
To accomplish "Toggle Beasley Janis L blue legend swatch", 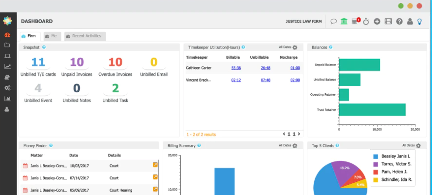I will 376,157.
